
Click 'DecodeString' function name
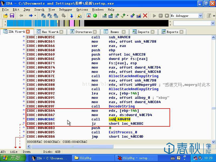pyautogui.click(x=122, y=106)
